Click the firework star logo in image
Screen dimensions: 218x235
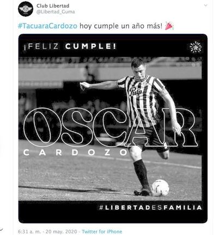point(196,47)
